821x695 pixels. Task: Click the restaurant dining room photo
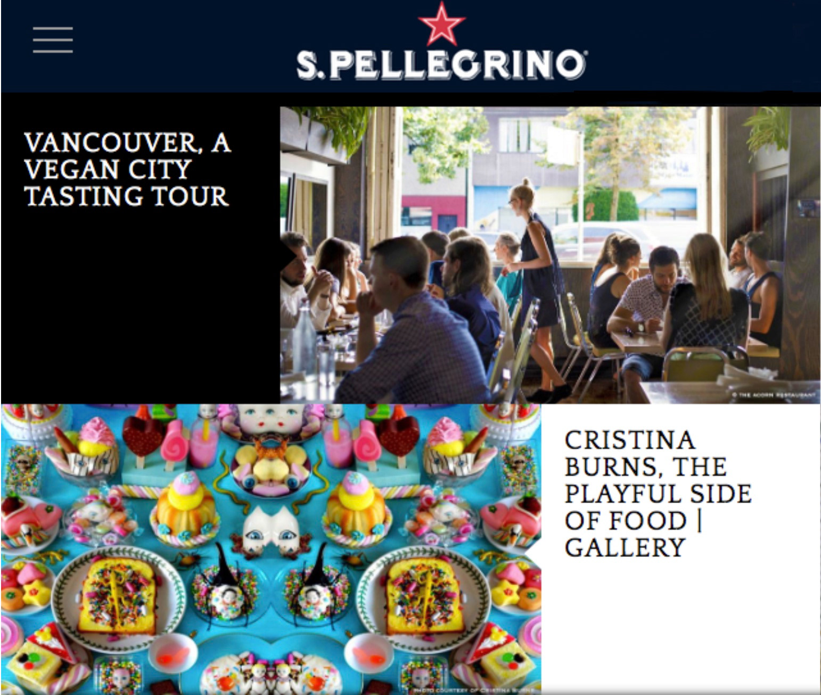pyautogui.click(x=550, y=255)
